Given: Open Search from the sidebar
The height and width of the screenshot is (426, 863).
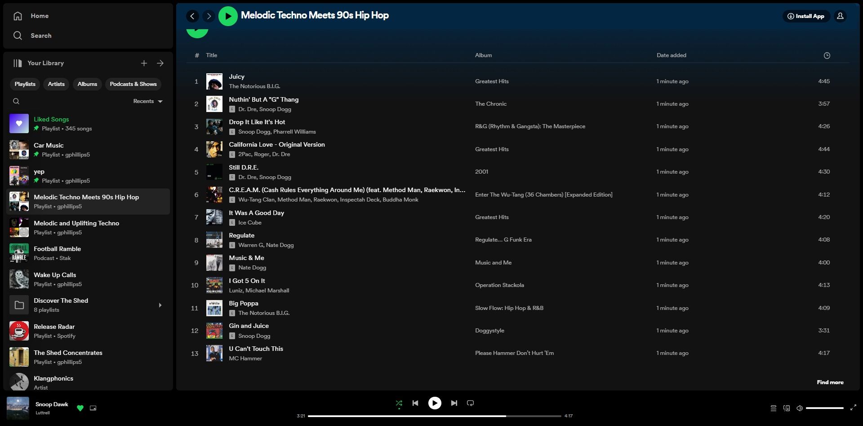Looking at the screenshot, I should [x=40, y=36].
